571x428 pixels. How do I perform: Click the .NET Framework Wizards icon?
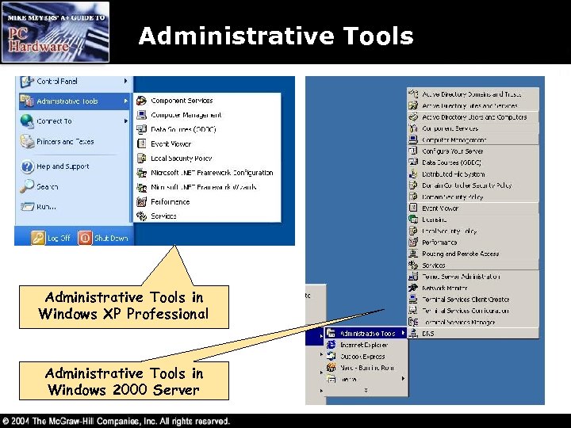tap(141, 187)
